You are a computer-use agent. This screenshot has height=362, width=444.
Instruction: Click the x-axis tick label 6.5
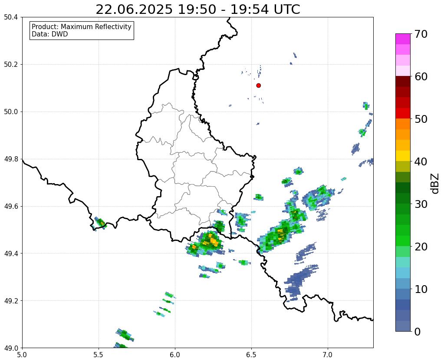251,355
